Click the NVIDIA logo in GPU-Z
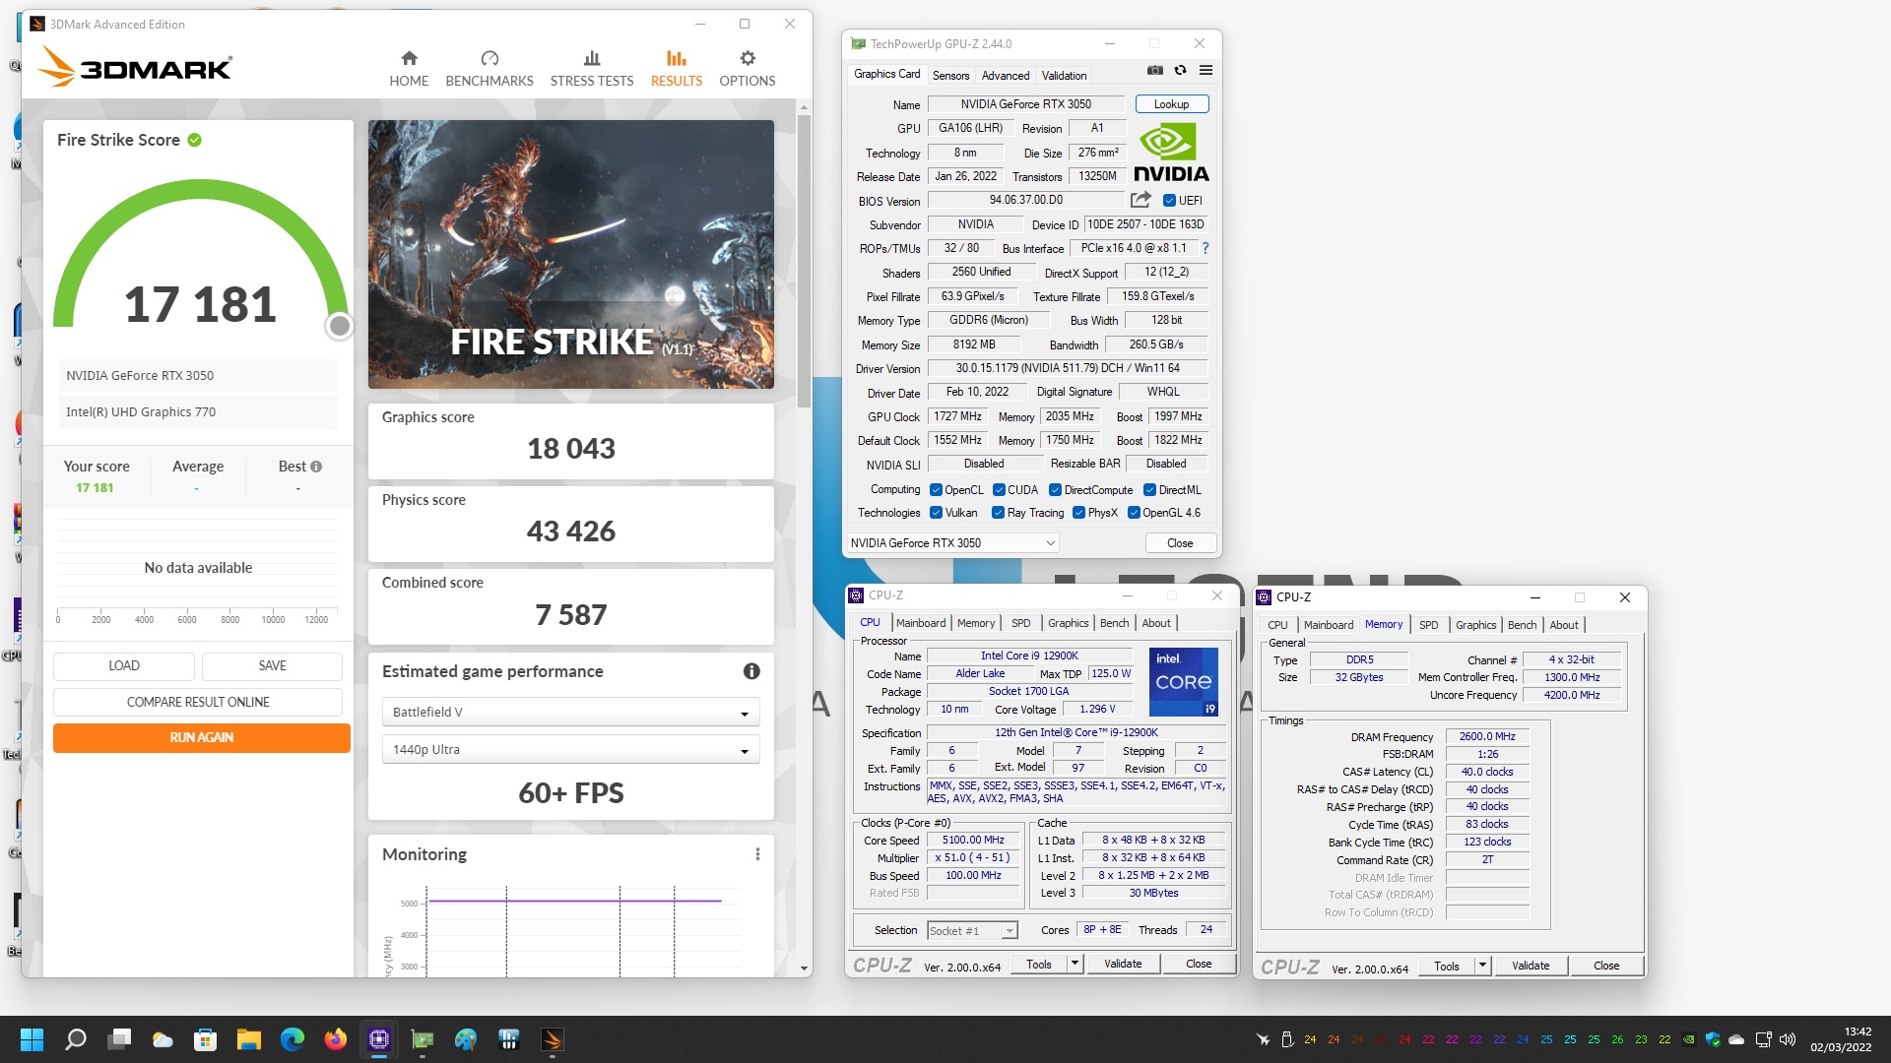Screen dimensions: 1891x1063 click(x=1171, y=154)
